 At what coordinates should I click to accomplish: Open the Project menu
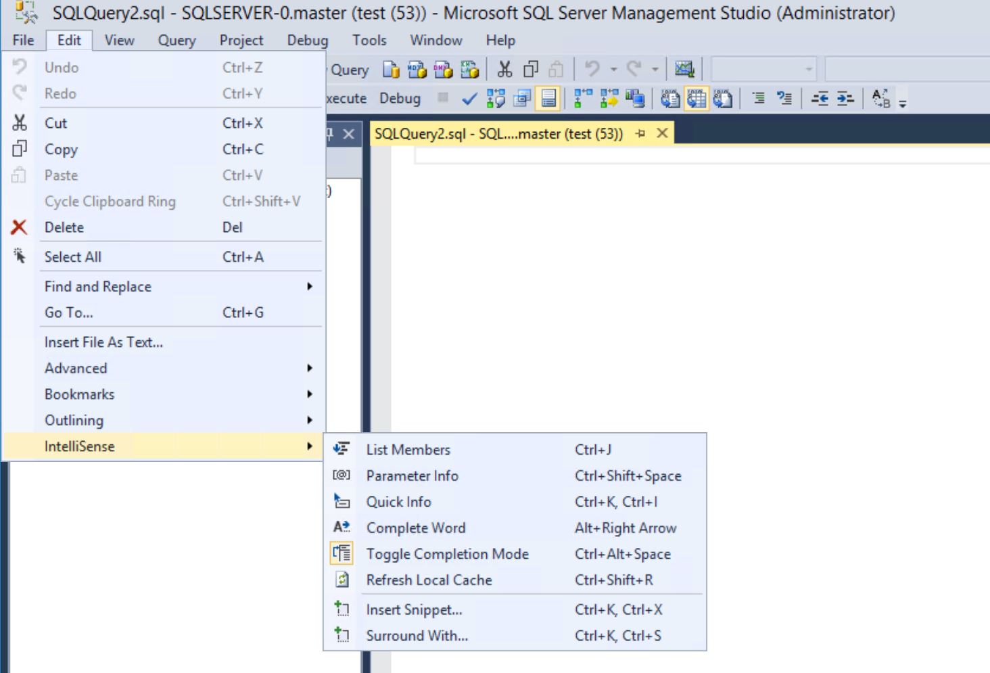point(241,40)
